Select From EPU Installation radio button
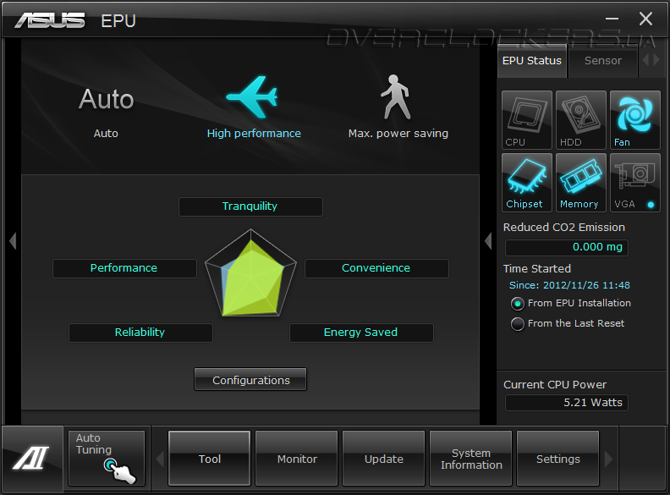Image resolution: width=670 pixels, height=495 pixels. (518, 304)
